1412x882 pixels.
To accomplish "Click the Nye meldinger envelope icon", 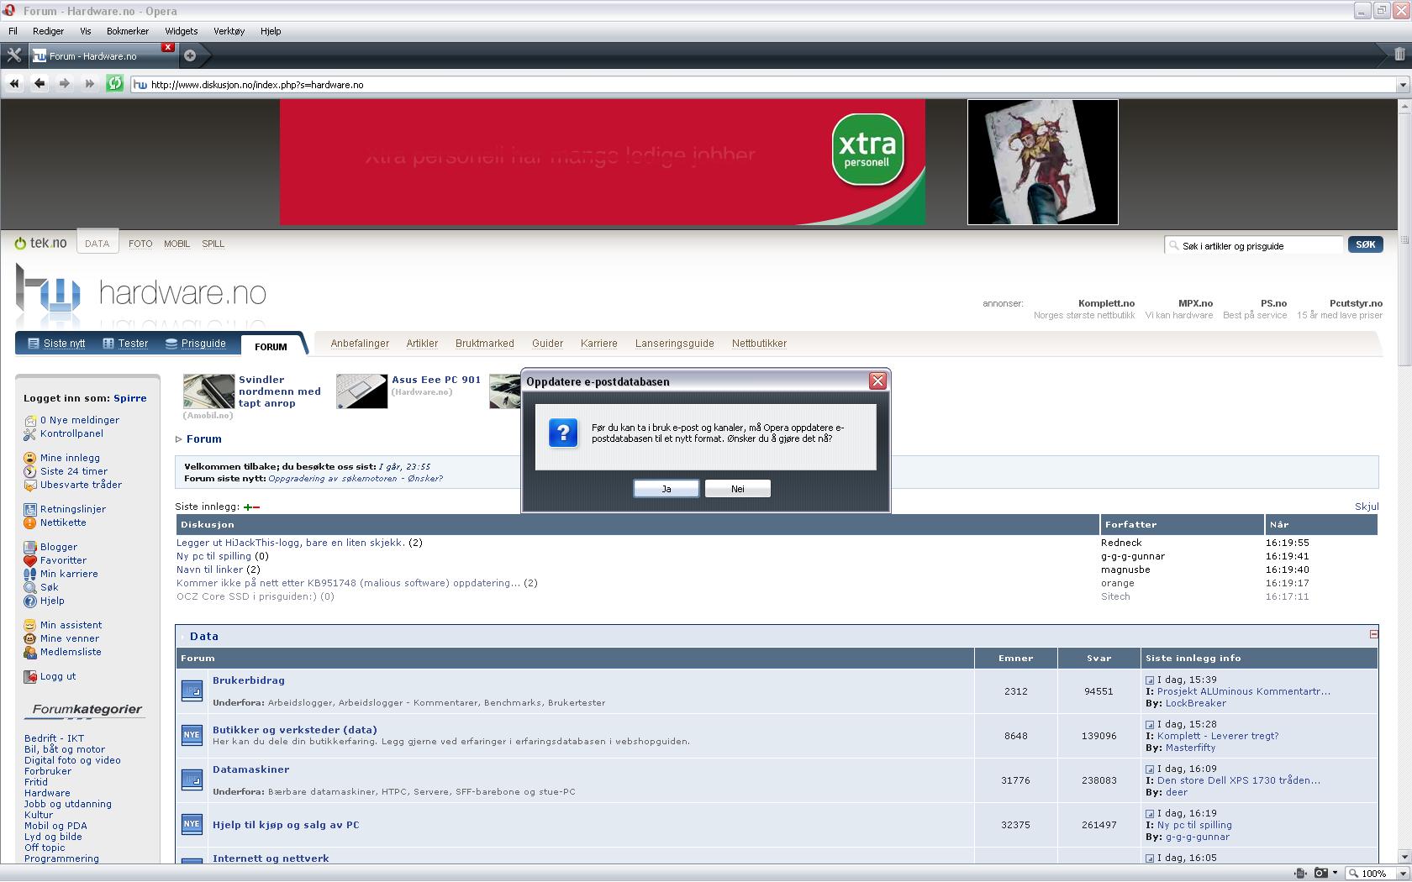I will [31, 420].
